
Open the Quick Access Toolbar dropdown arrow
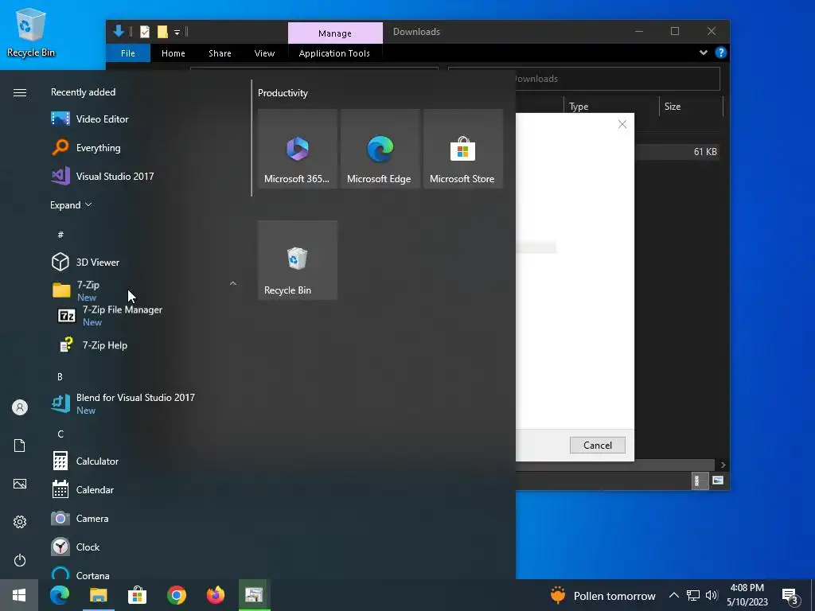tap(177, 32)
